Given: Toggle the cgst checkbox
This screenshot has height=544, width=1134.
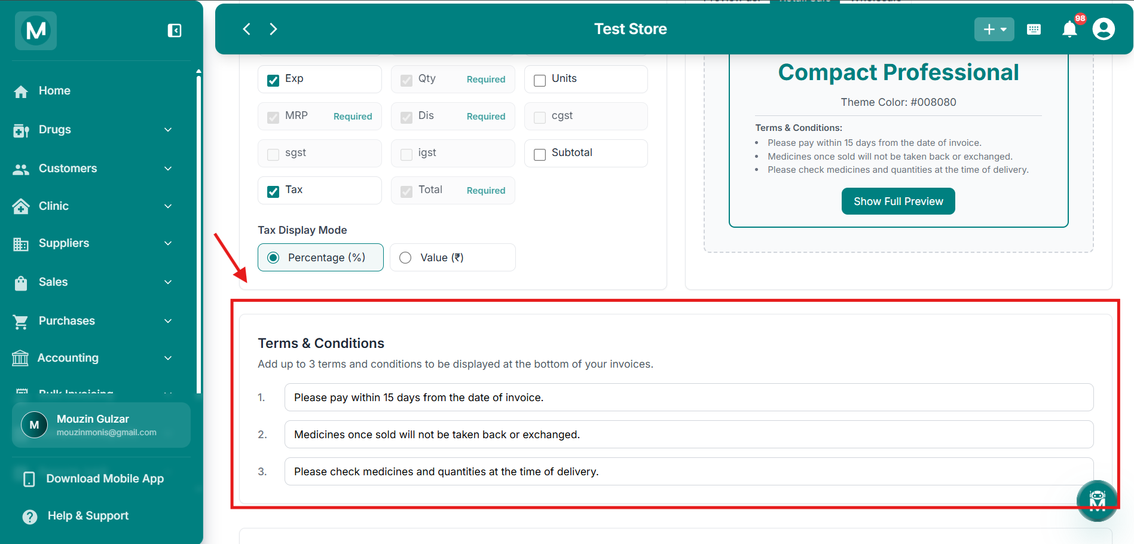Looking at the screenshot, I should (540, 117).
